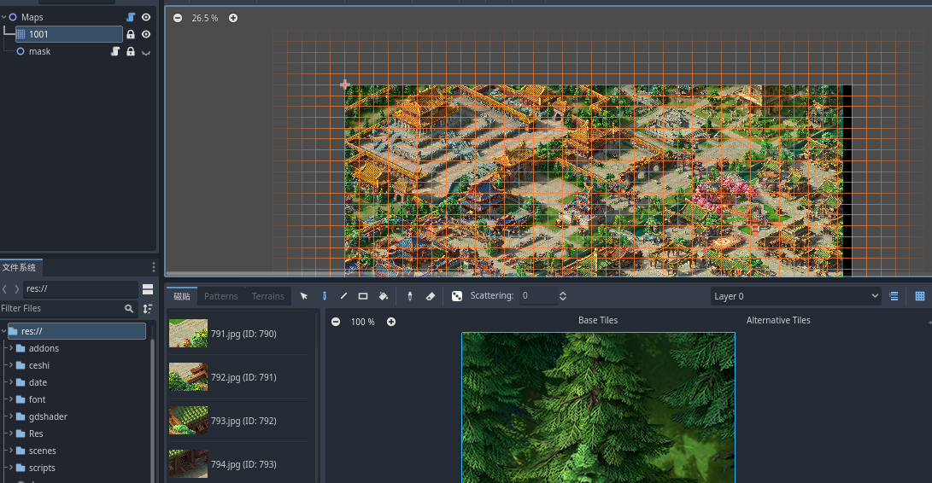This screenshot has height=483, width=932.
Task: Adjust the Scattering stepper arrows
Action: (563, 296)
